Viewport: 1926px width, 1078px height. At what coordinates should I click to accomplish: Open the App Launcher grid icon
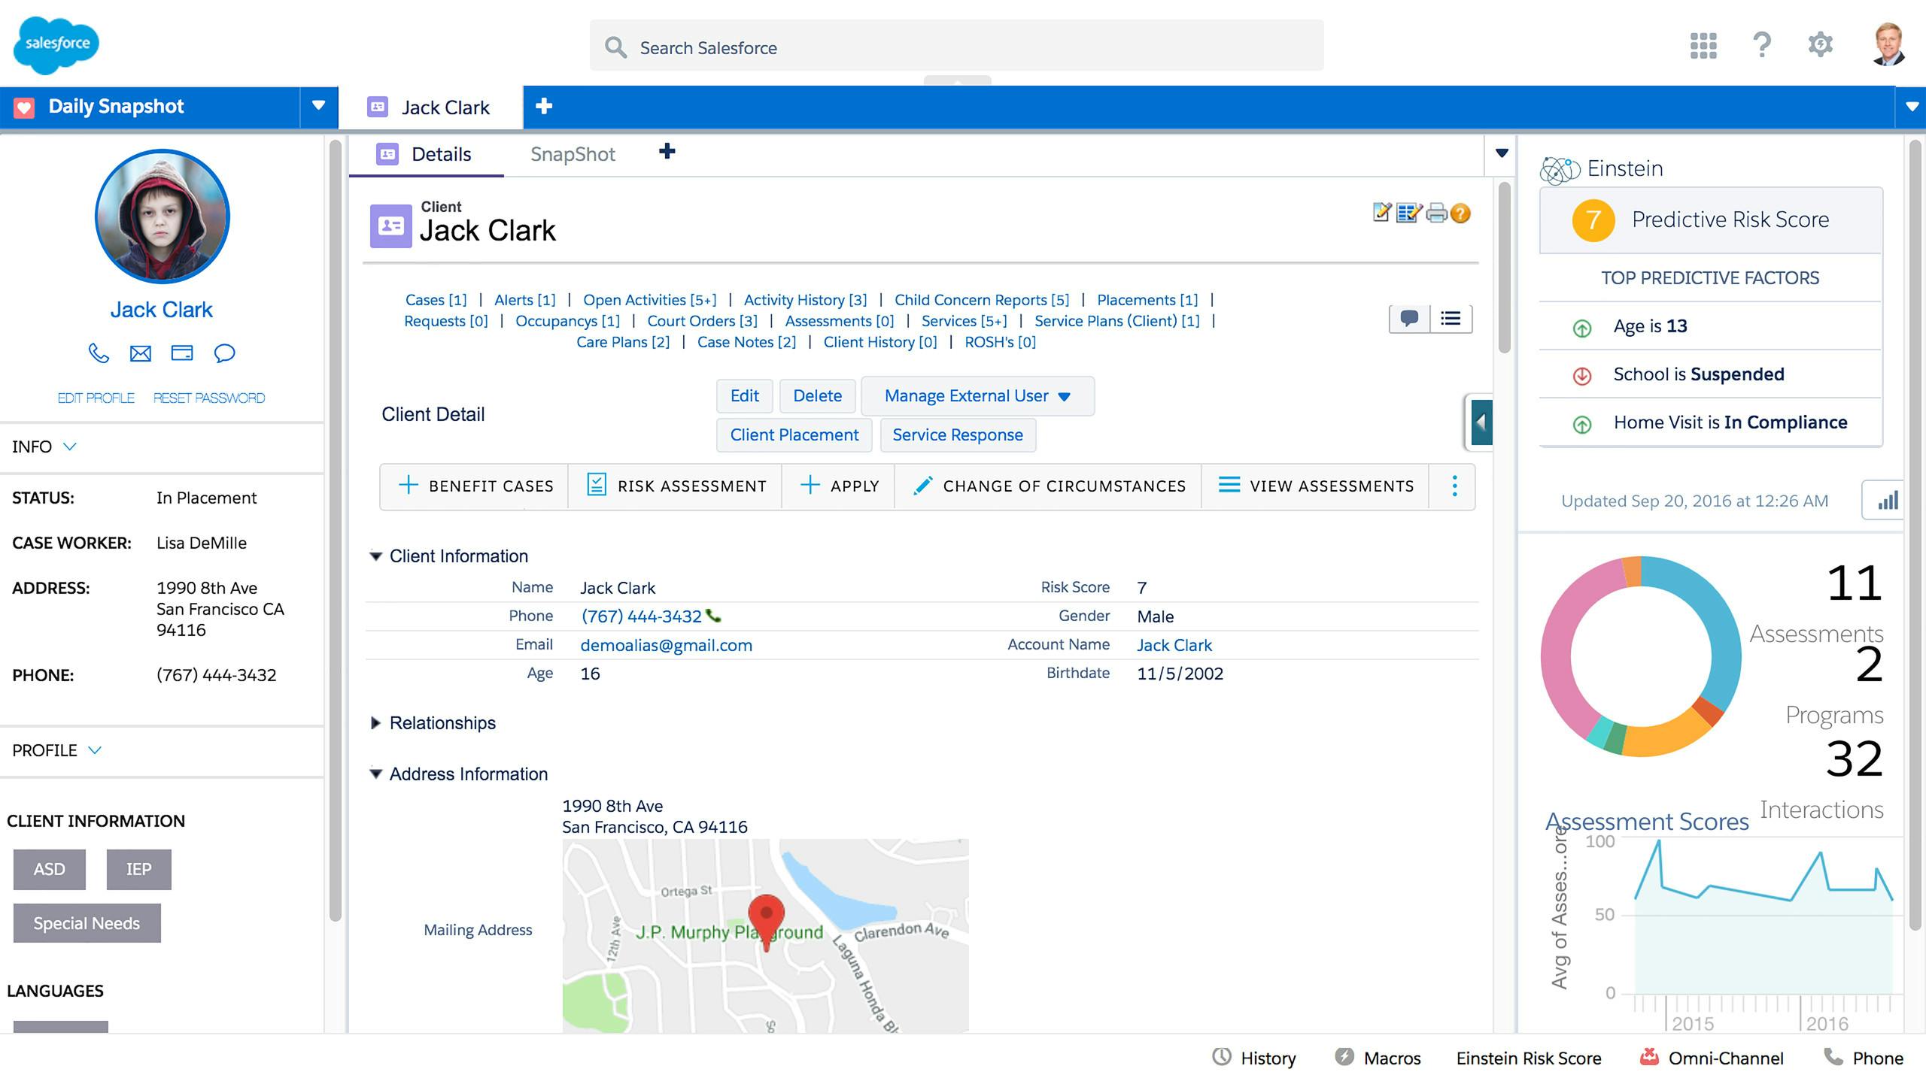tap(1703, 45)
